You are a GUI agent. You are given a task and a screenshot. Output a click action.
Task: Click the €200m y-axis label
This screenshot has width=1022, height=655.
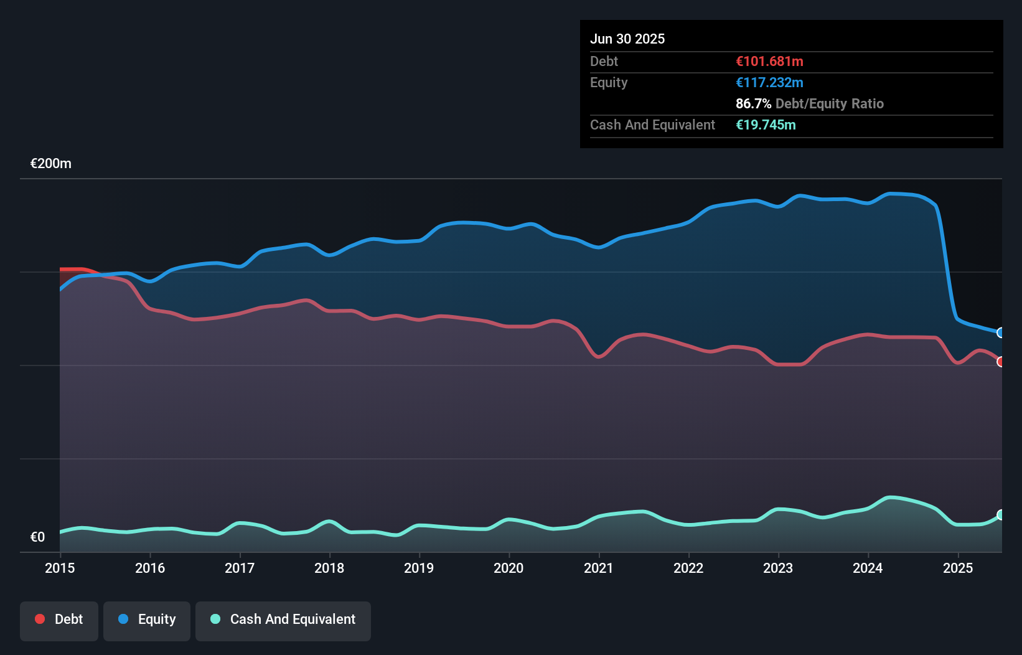click(x=50, y=163)
